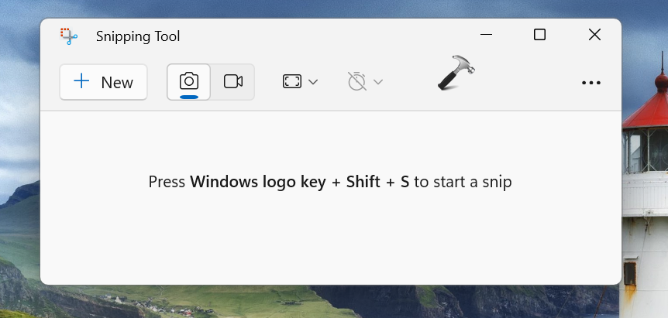Image resolution: width=668 pixels, height=318 pixels.
Task: Click the desktop wallpaper left of window
Action: (x=19, y=155)
